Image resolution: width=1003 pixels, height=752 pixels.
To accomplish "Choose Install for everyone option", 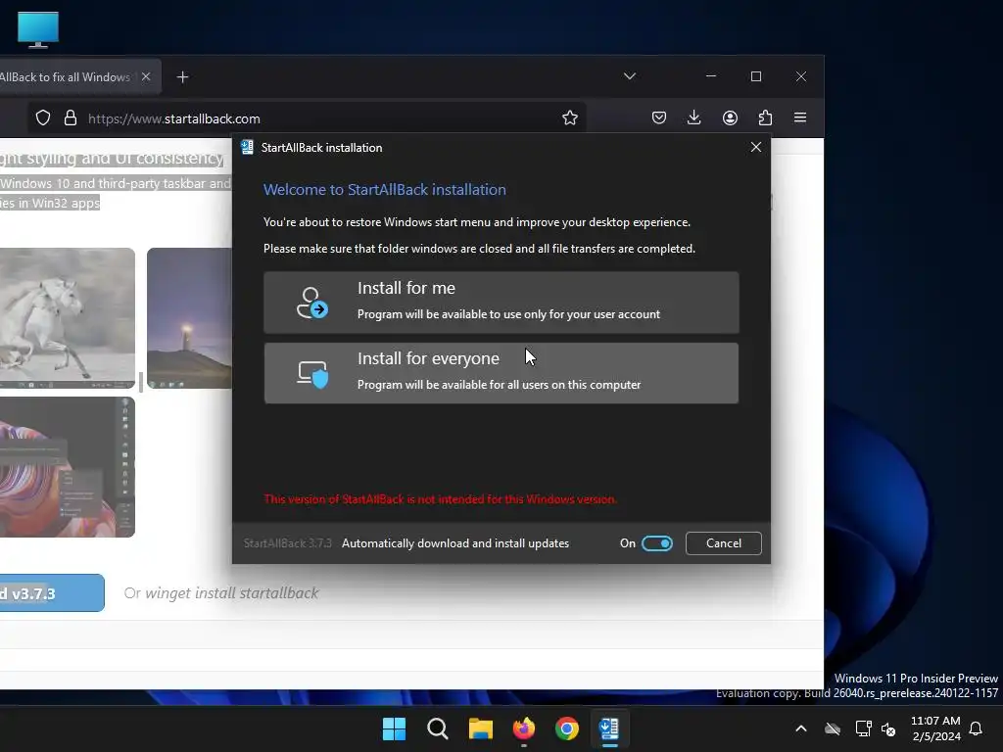I will pos(501,373).
